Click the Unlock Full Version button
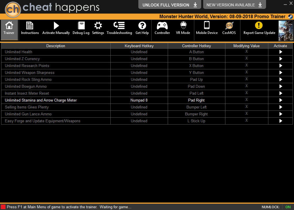The width and height of the screenshot is (294, 210). [170, 5]
